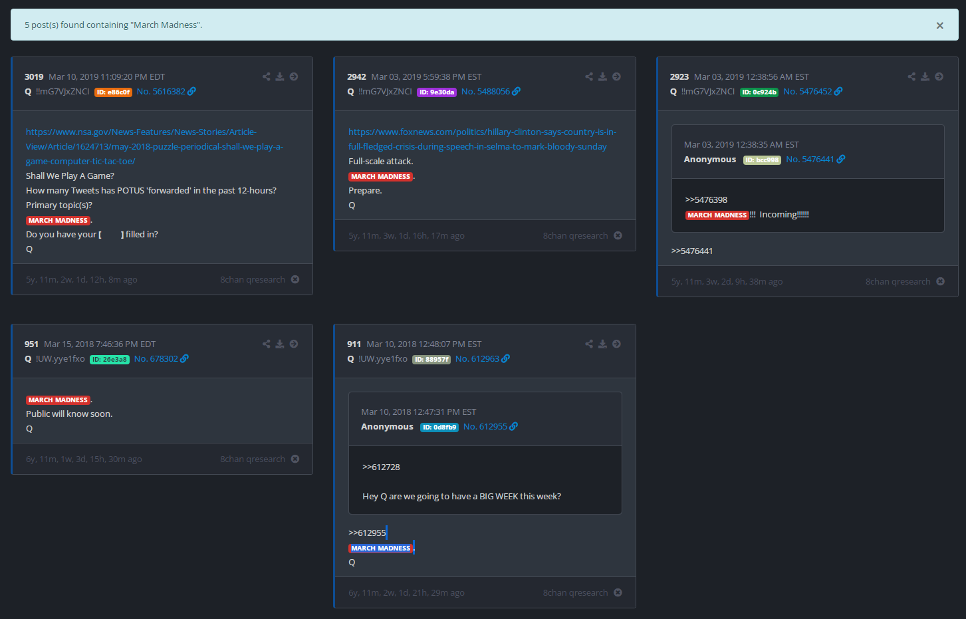Click MARCH MADNESS highlight in post 951
The image size is (966, 619).
point(58,400)
